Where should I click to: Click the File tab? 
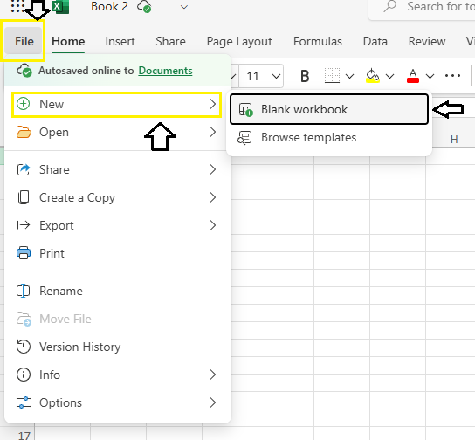(x=24, y=41)
